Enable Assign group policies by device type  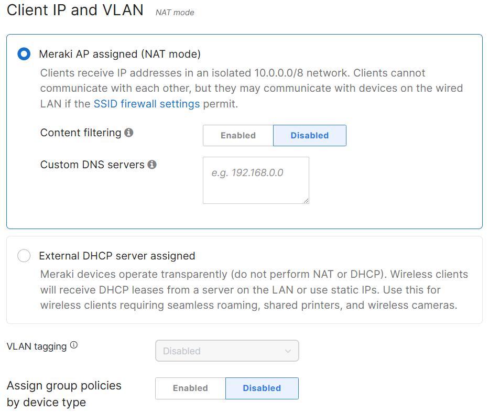[x=191, y=388]
